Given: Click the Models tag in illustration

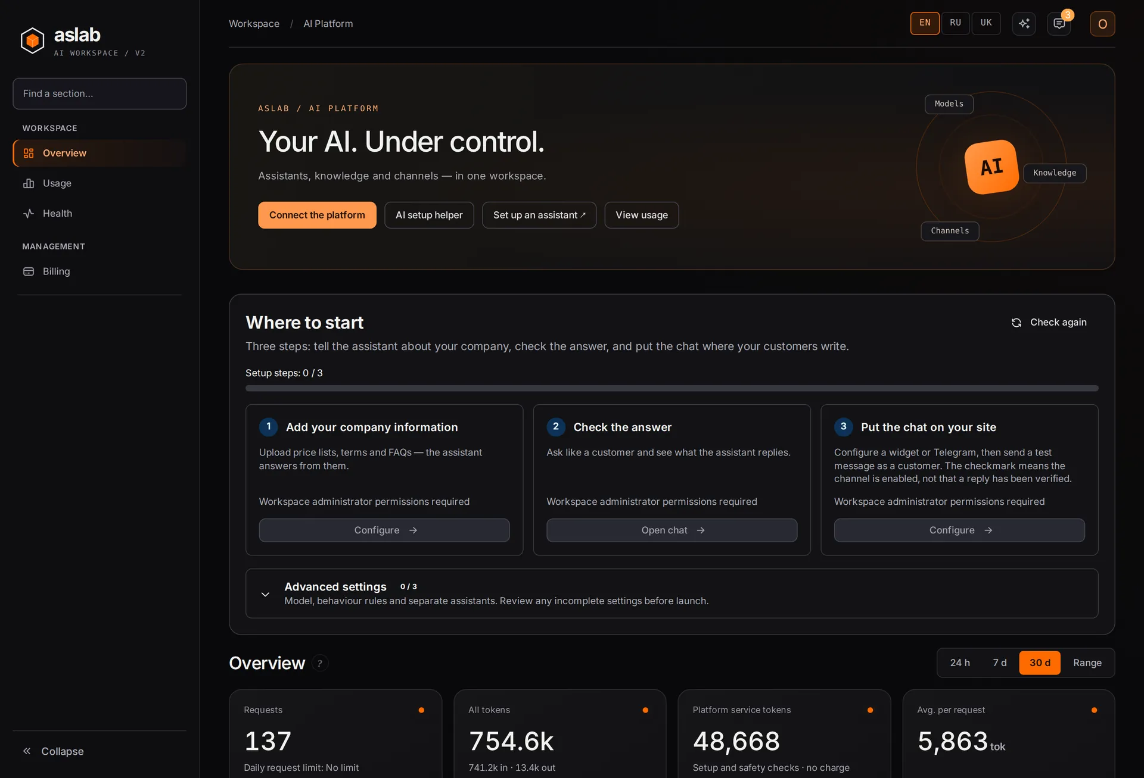Looking at the screenshot, I should click(949, 104).
